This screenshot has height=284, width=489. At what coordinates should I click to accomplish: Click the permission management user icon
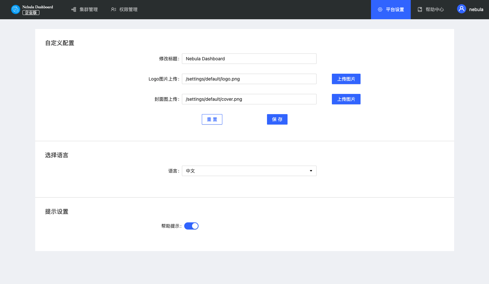pyautogui.click(x=113, y=9)
